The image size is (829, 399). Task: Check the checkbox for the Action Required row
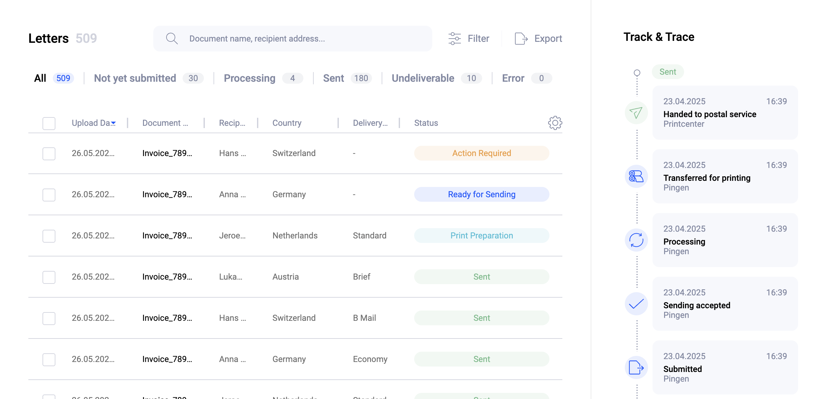click(49, 153)
